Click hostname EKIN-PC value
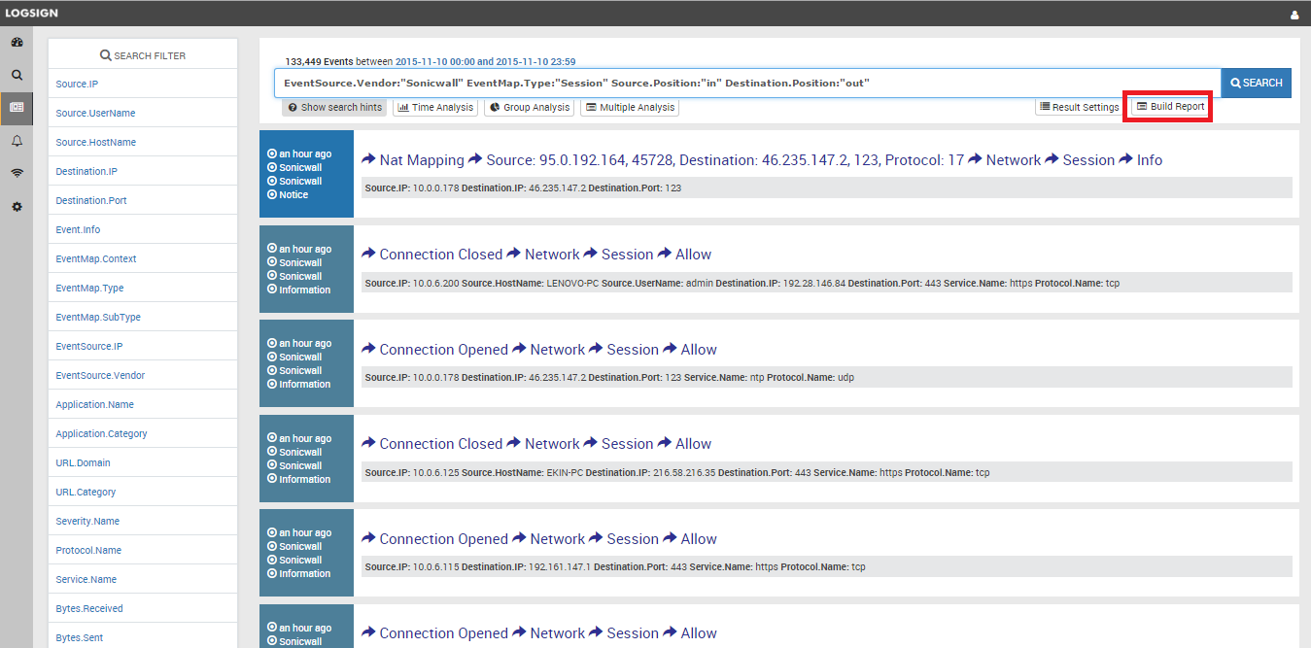 pos(565,472)
